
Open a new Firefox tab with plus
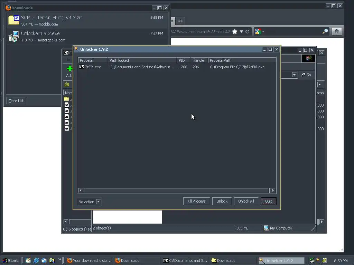tap(180, 21)
